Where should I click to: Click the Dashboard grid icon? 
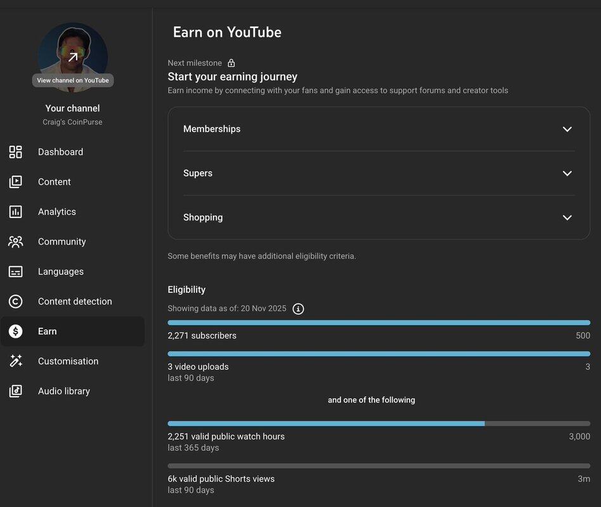[16, 152]
